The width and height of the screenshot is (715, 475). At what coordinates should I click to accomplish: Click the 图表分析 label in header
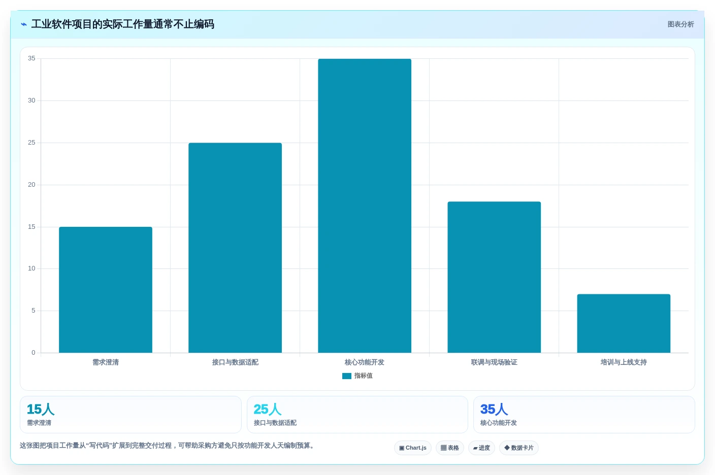click(x=680, y=24)
